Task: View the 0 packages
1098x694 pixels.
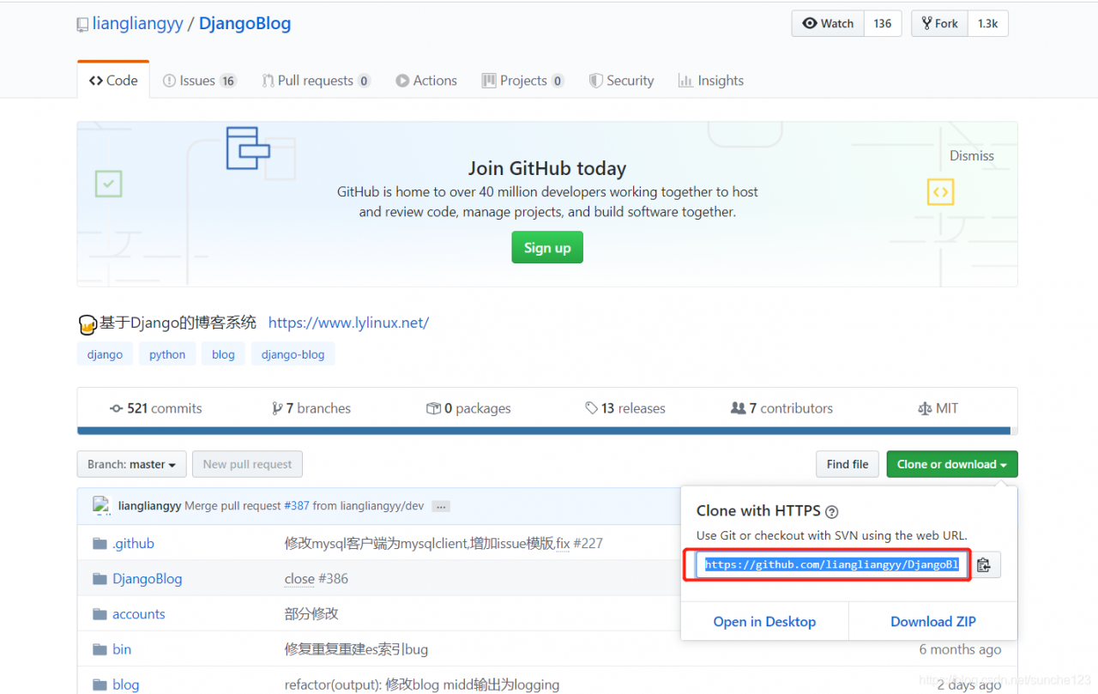Action: (468, 408)
